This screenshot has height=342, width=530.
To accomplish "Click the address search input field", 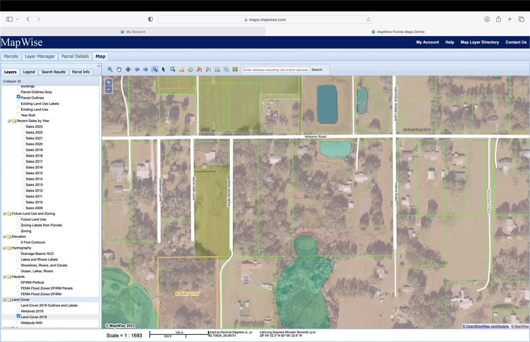I will [x=276, y=70].
